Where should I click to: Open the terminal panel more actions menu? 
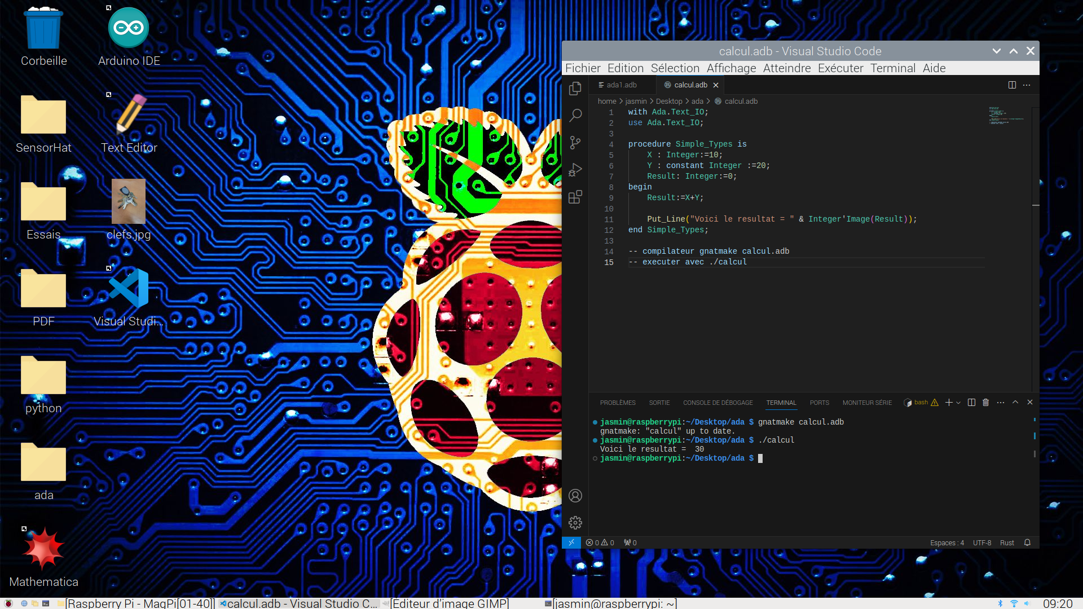pos(1001,403)
